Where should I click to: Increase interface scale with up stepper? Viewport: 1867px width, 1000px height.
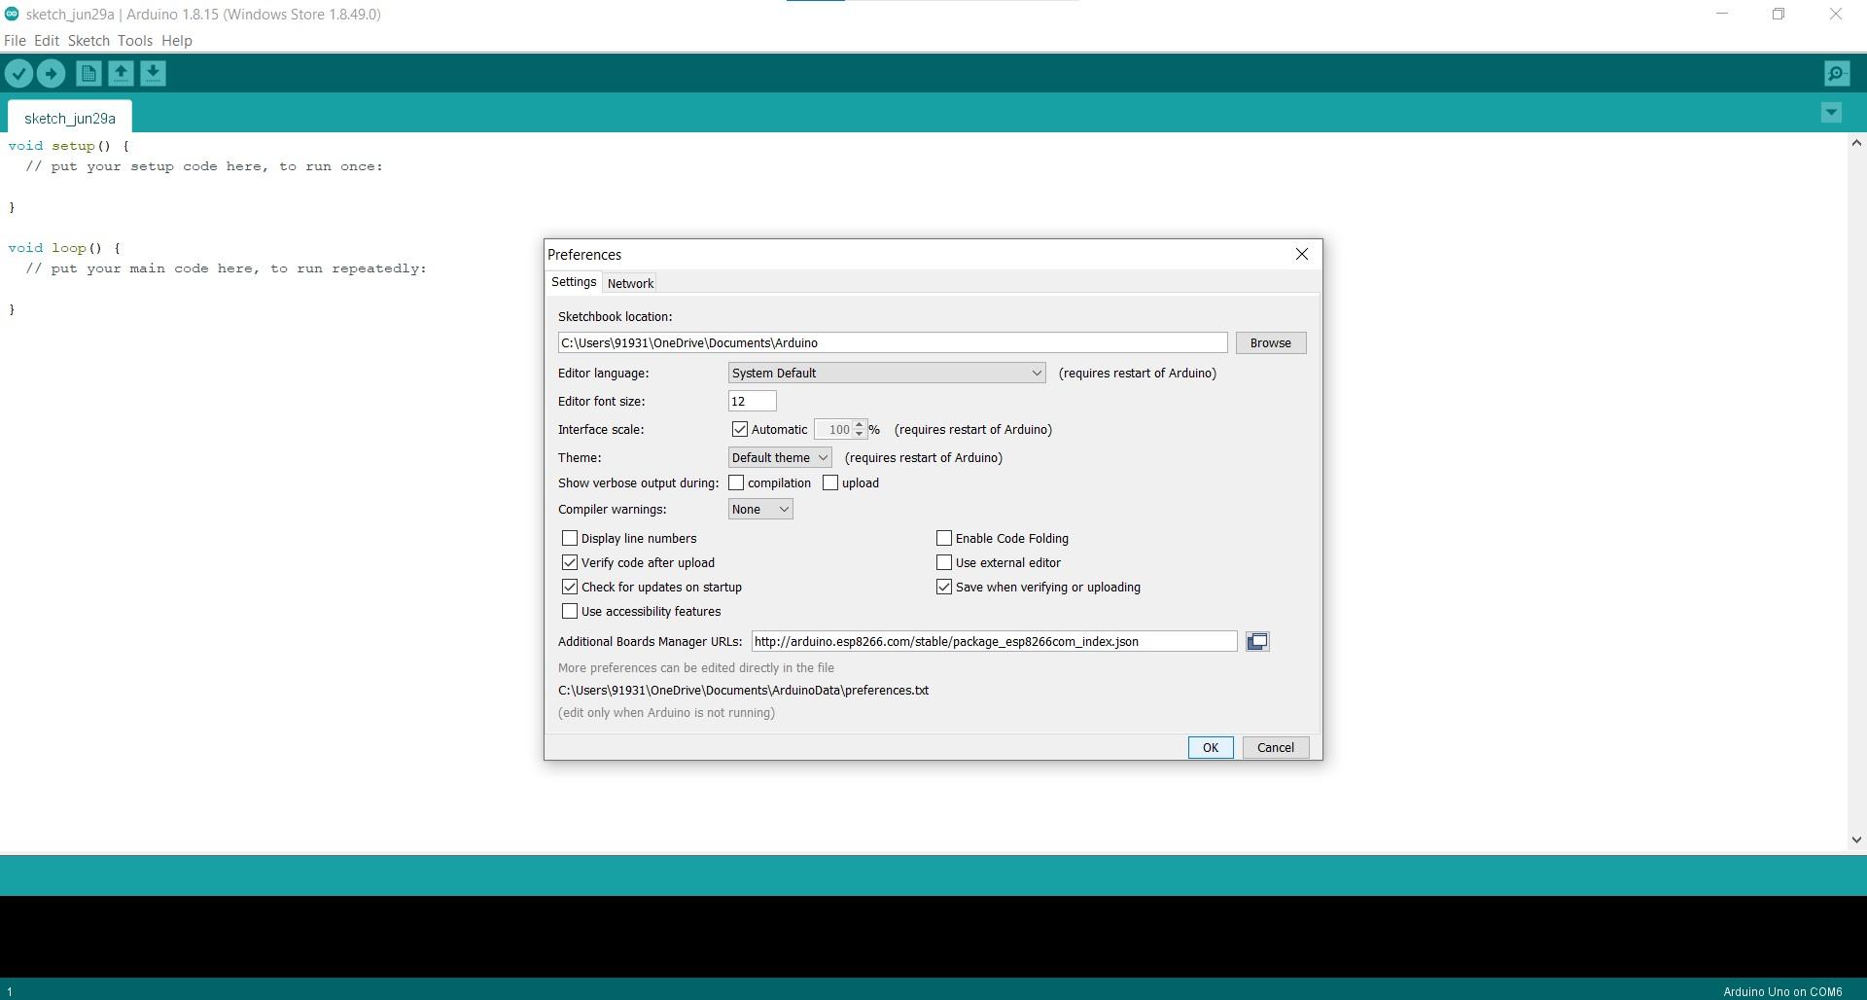[x=860, y=424]
